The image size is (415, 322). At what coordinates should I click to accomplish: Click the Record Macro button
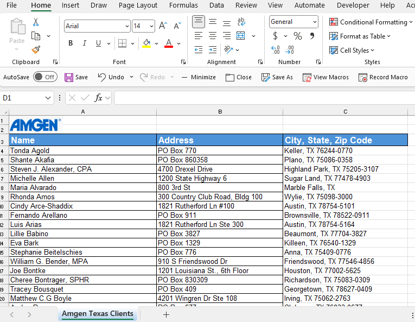point(383,77)
